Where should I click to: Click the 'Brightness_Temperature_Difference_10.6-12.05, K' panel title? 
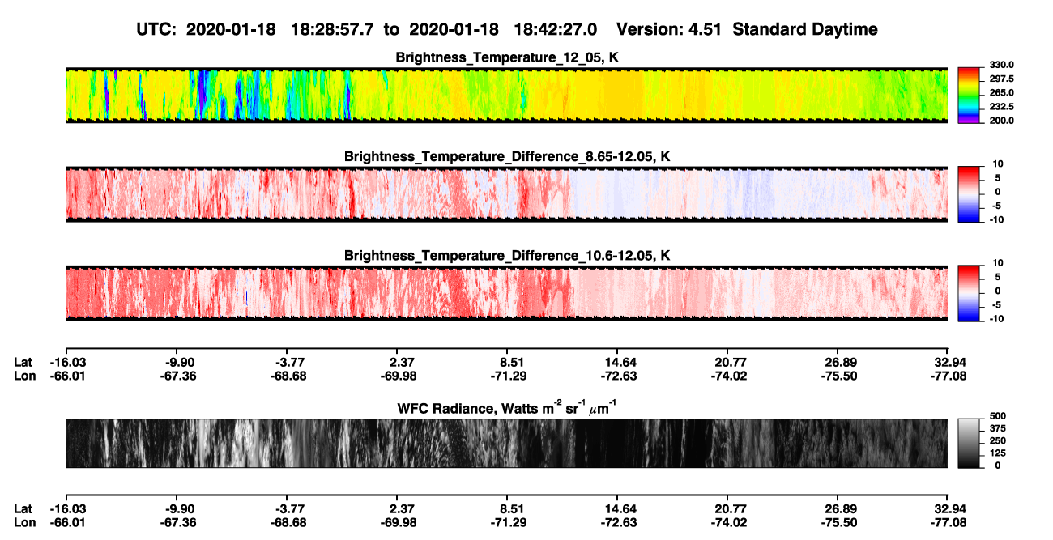pos(507,256)
